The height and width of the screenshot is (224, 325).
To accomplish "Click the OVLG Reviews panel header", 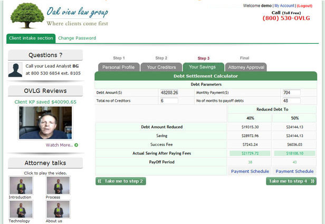I will (x=45, y=91).
